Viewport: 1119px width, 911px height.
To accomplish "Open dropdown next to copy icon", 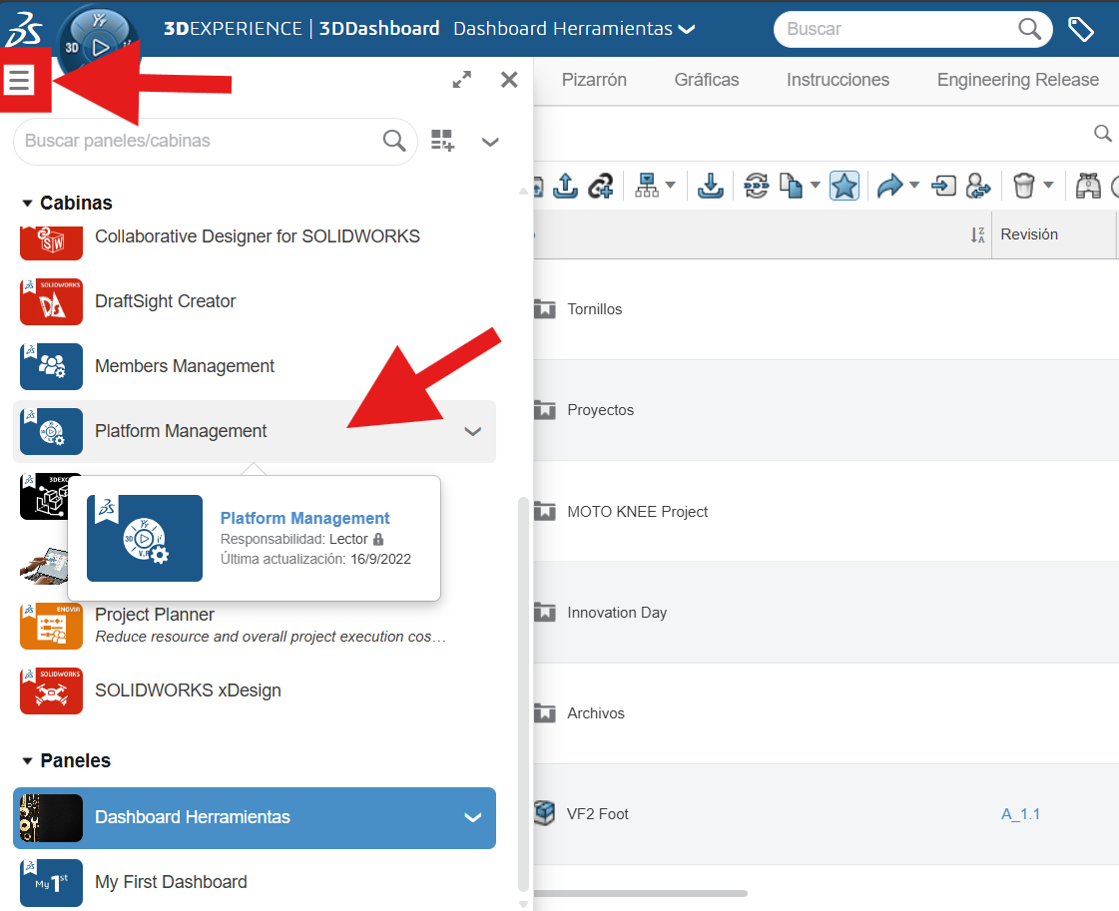I will tap(815, 186).
